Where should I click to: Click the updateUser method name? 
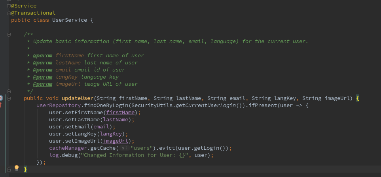(x=78, y=98)
